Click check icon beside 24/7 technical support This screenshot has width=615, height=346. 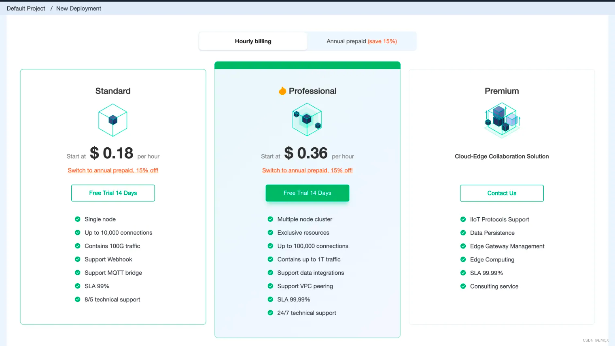click(270, 313)
